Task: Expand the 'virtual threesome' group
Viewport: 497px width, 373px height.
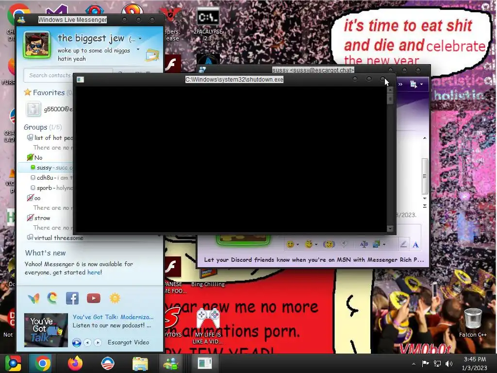Action: tap(55, 237)
